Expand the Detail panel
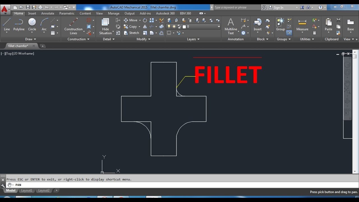Viewport: 359px width, 202px height. 109,39
